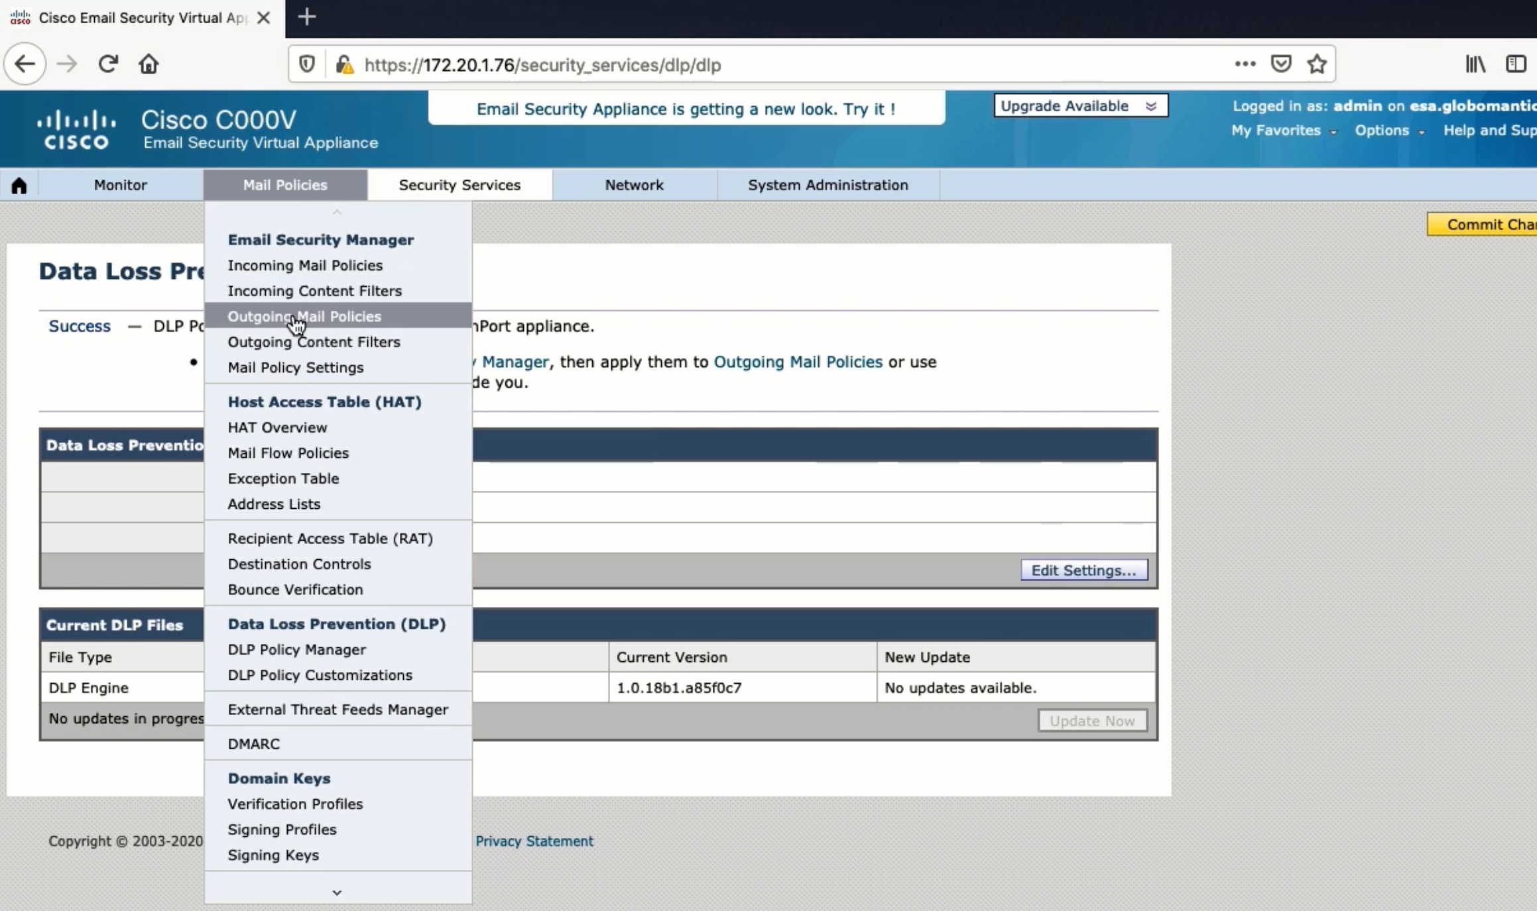Screen dimensions: 1537x911
Task: Close the Cisco Email Security tab
Action: tap(263, 18)
